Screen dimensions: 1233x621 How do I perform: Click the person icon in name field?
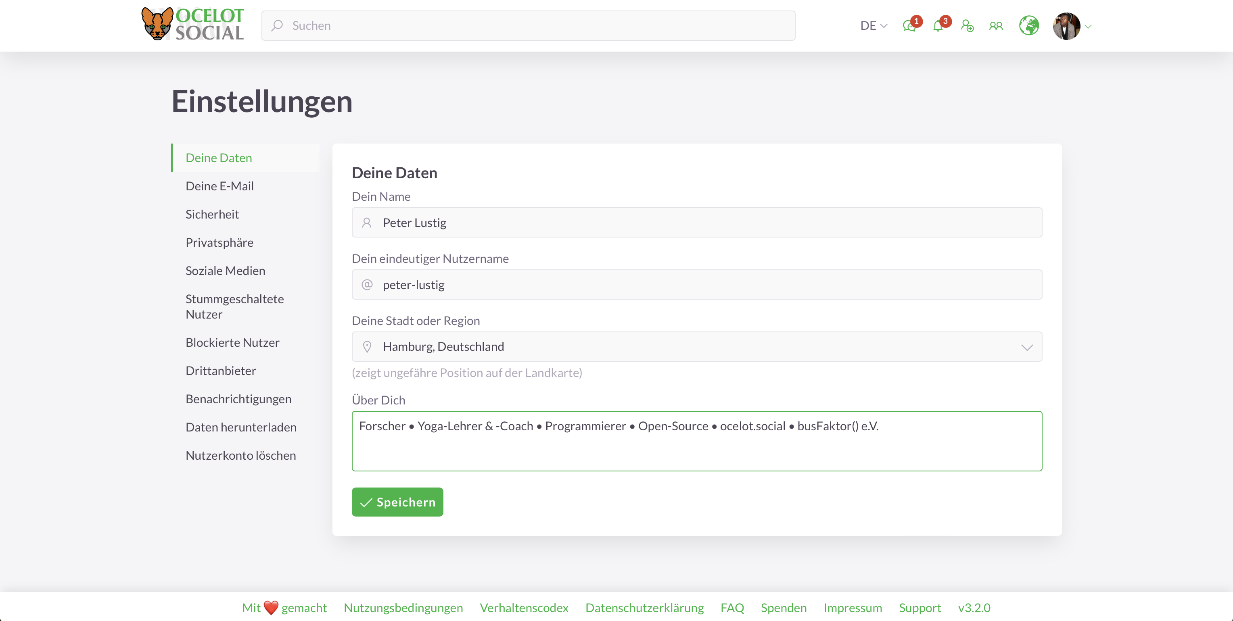[367, 222]
